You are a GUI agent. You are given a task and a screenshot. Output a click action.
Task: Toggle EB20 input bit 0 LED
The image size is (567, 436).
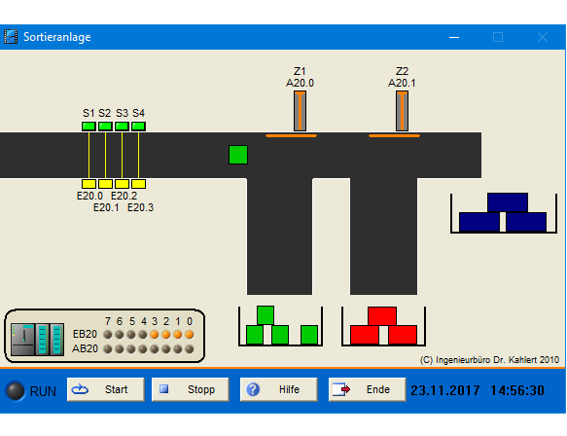pos(189,335)
